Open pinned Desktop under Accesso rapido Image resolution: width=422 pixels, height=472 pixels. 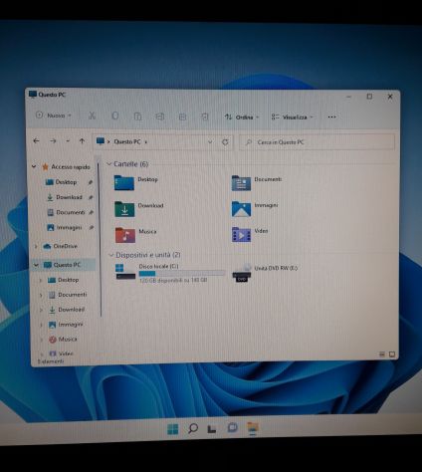click(66, 182)
